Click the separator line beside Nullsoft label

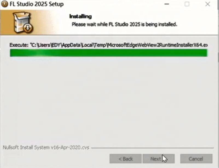tap(152, 148)
